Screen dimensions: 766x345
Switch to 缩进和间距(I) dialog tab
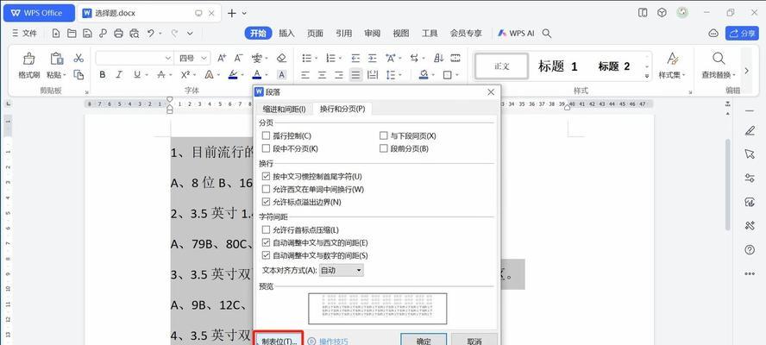[285, 109]
